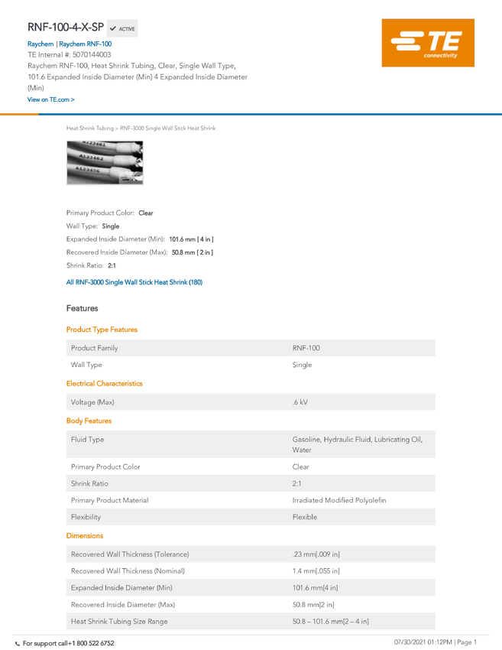Screen dimensions: 502x650
Task: Select the Fluid Type table row
Action: [x=251, y=444]
